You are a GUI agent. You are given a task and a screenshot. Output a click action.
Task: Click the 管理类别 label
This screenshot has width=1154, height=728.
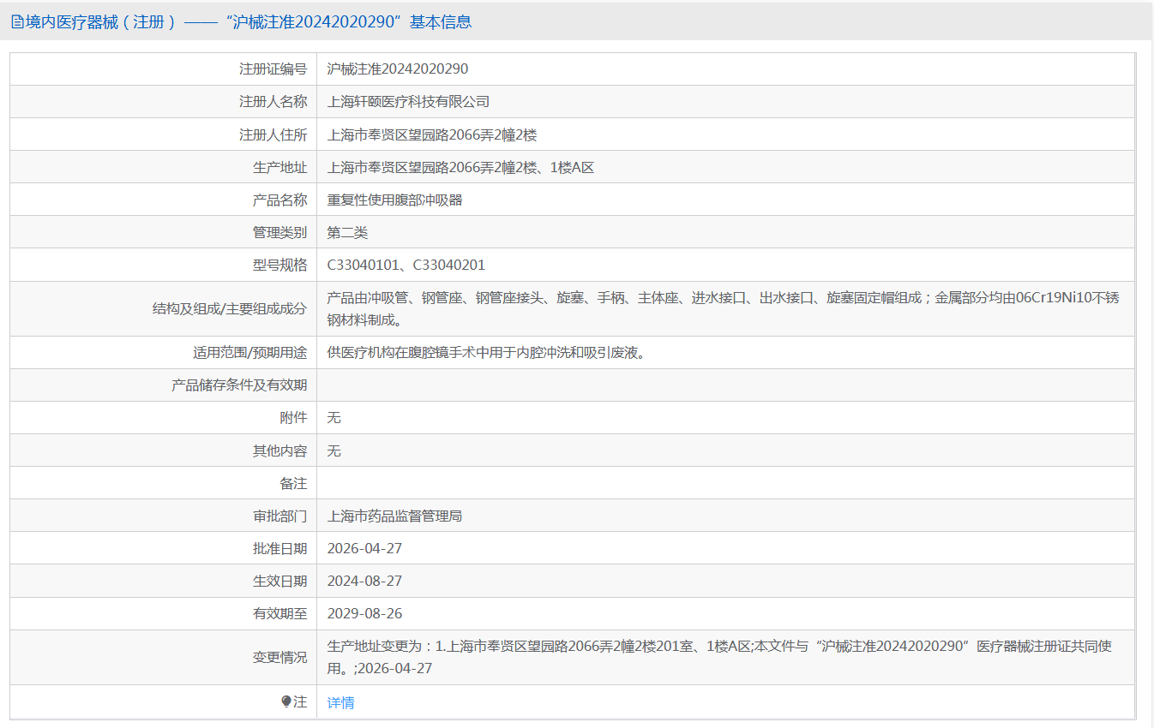point(279,232)
